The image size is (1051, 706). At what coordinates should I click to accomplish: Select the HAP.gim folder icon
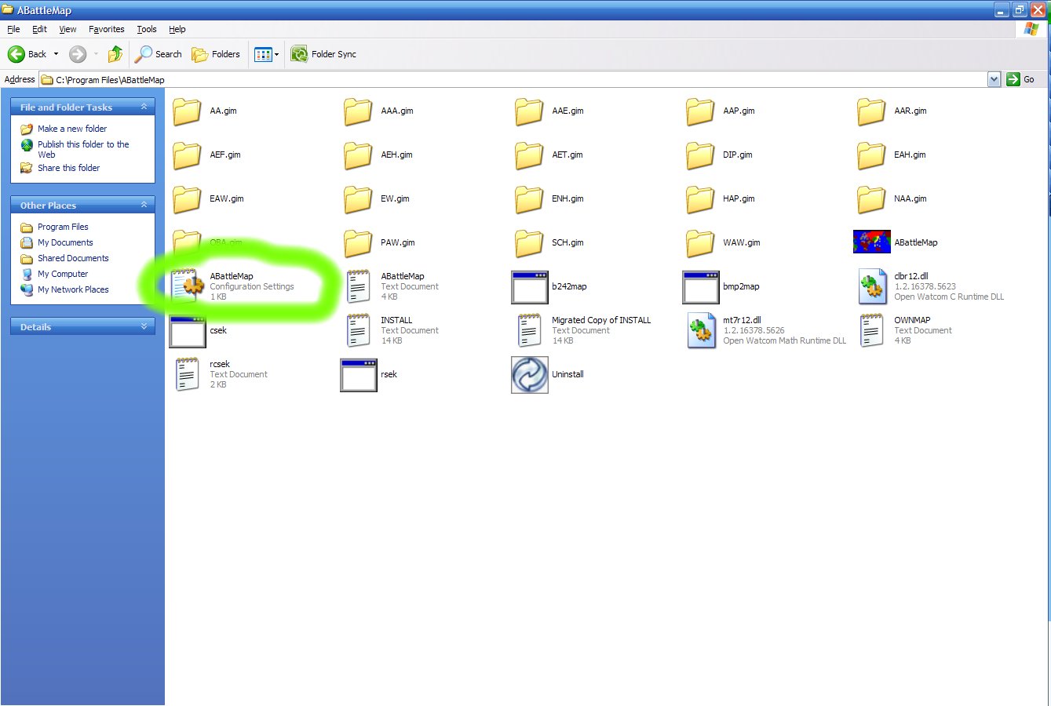(700, 199)
